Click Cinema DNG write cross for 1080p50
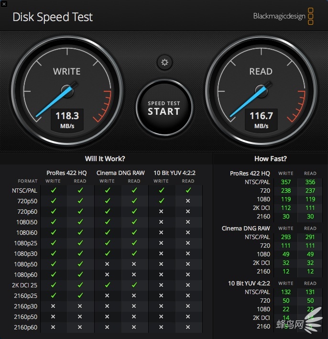328x339 pixels. point(107,264)
